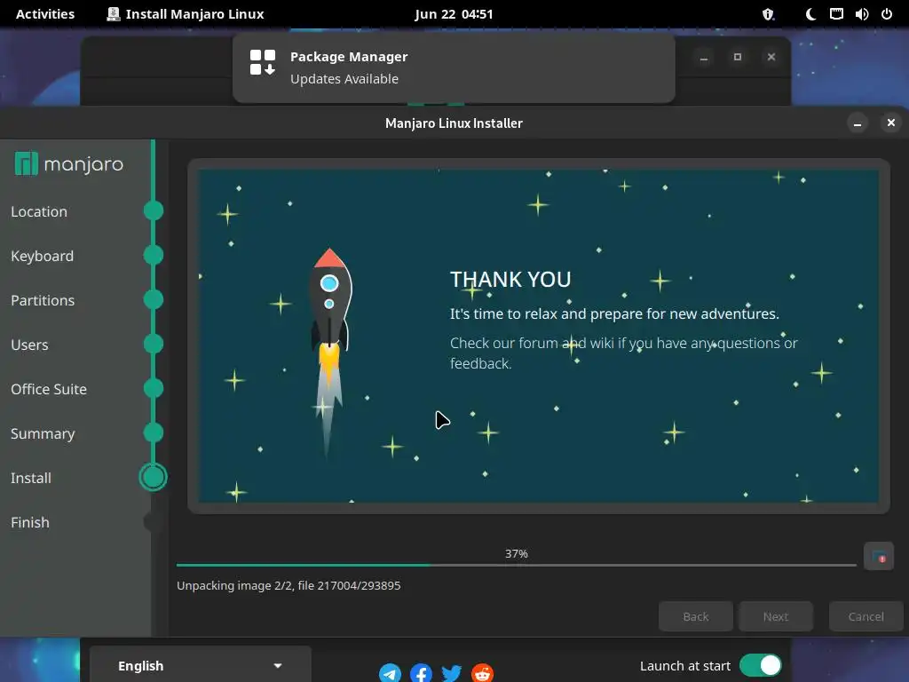Click the network display tray icon
The image size is (909, 682).
click(x=836, y=14)
